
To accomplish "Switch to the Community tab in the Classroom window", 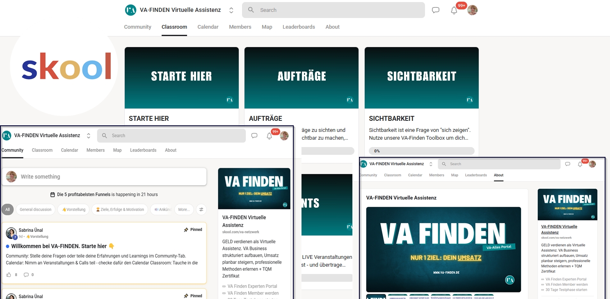I will pyautogui.click(x=138, y=27).
